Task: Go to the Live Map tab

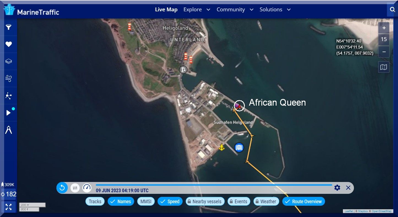Action: [166, 10]
